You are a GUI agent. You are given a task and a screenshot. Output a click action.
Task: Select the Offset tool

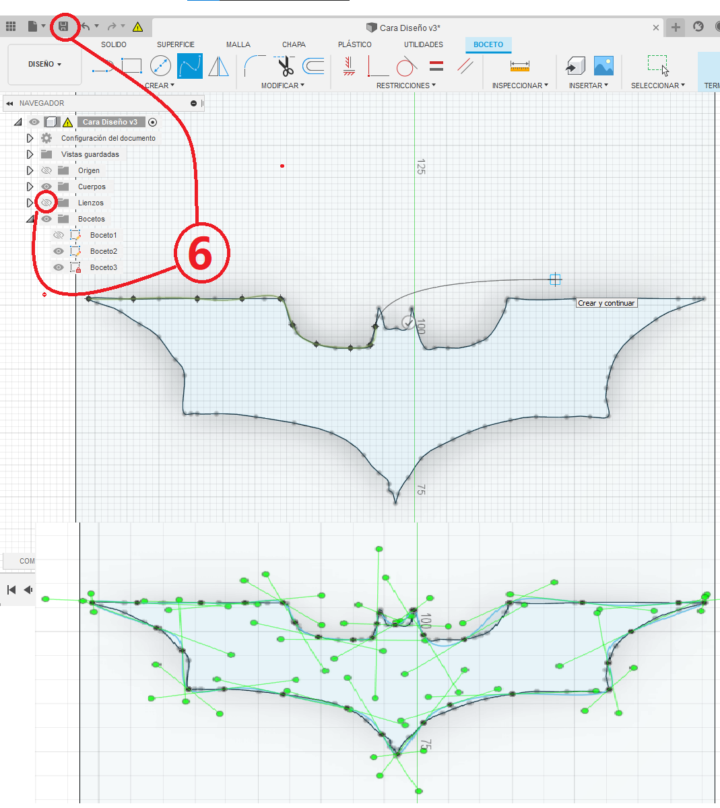pyautogui.click(x=314, y=66)
